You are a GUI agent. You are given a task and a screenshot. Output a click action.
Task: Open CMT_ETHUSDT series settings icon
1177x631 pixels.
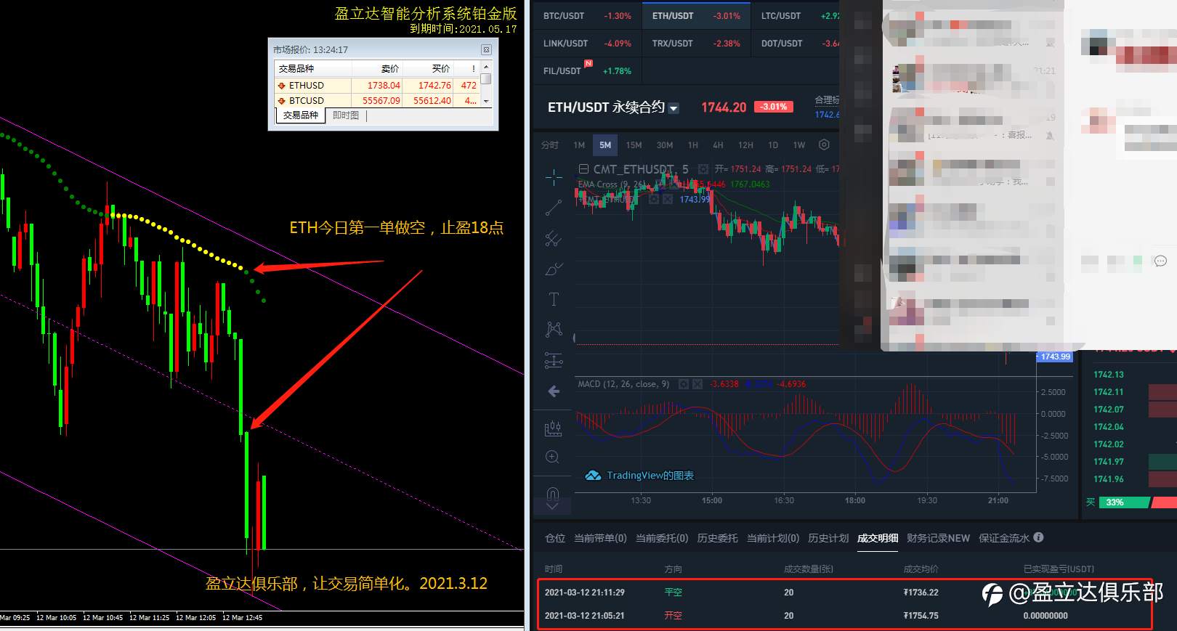pos(703,168)
